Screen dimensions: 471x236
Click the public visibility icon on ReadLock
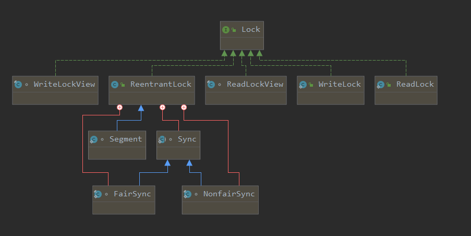[x=389, y=85]
